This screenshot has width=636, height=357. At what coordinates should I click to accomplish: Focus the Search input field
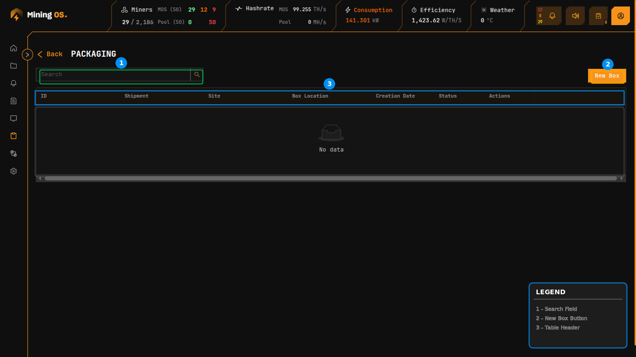click(115, 74)
